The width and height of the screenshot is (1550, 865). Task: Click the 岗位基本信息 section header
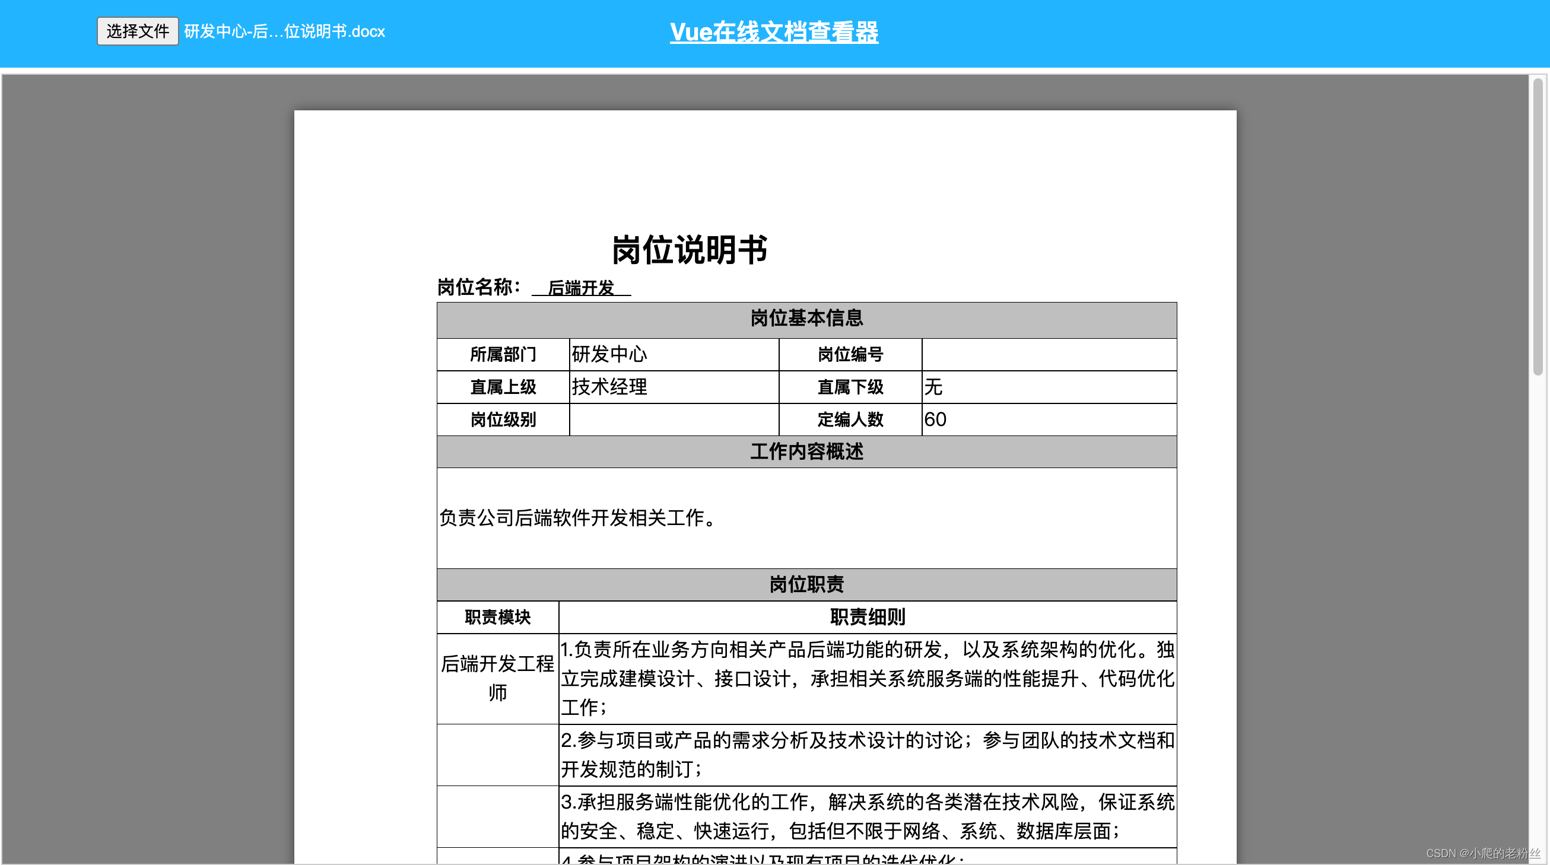point(806,318)
